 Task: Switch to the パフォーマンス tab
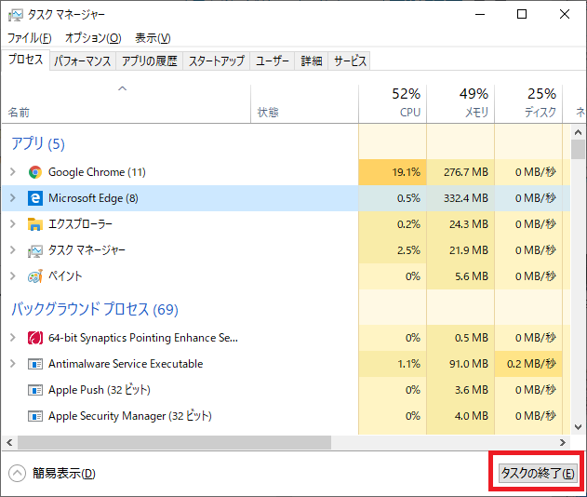pyautogui.click(x=83, y=60)
